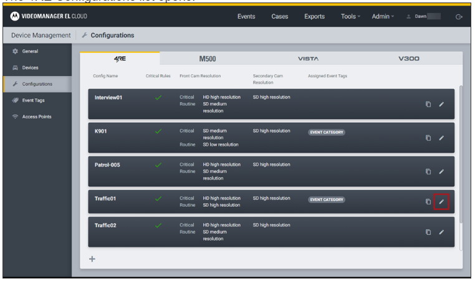
Task: Click the Configurations wrench sidebar icon
Action: pyautogui.click(x=15, y=84)
